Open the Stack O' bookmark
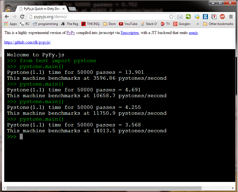The height and width of the screenshot is (192, 238). point(149,24)
